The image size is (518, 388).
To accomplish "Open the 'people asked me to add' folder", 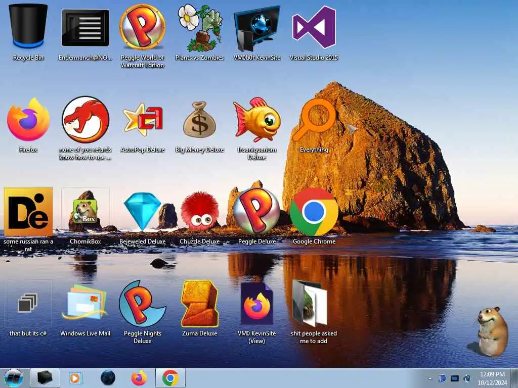I will click(x=314, y=312).
